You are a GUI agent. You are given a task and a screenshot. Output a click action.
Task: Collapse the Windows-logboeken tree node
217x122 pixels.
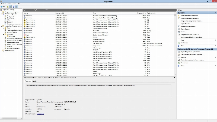pyautogui.click(x=1, y=14)
